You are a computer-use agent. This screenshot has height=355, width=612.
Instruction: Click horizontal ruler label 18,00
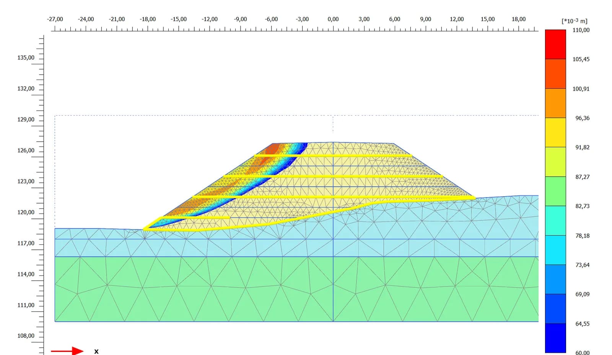[519, 19]
